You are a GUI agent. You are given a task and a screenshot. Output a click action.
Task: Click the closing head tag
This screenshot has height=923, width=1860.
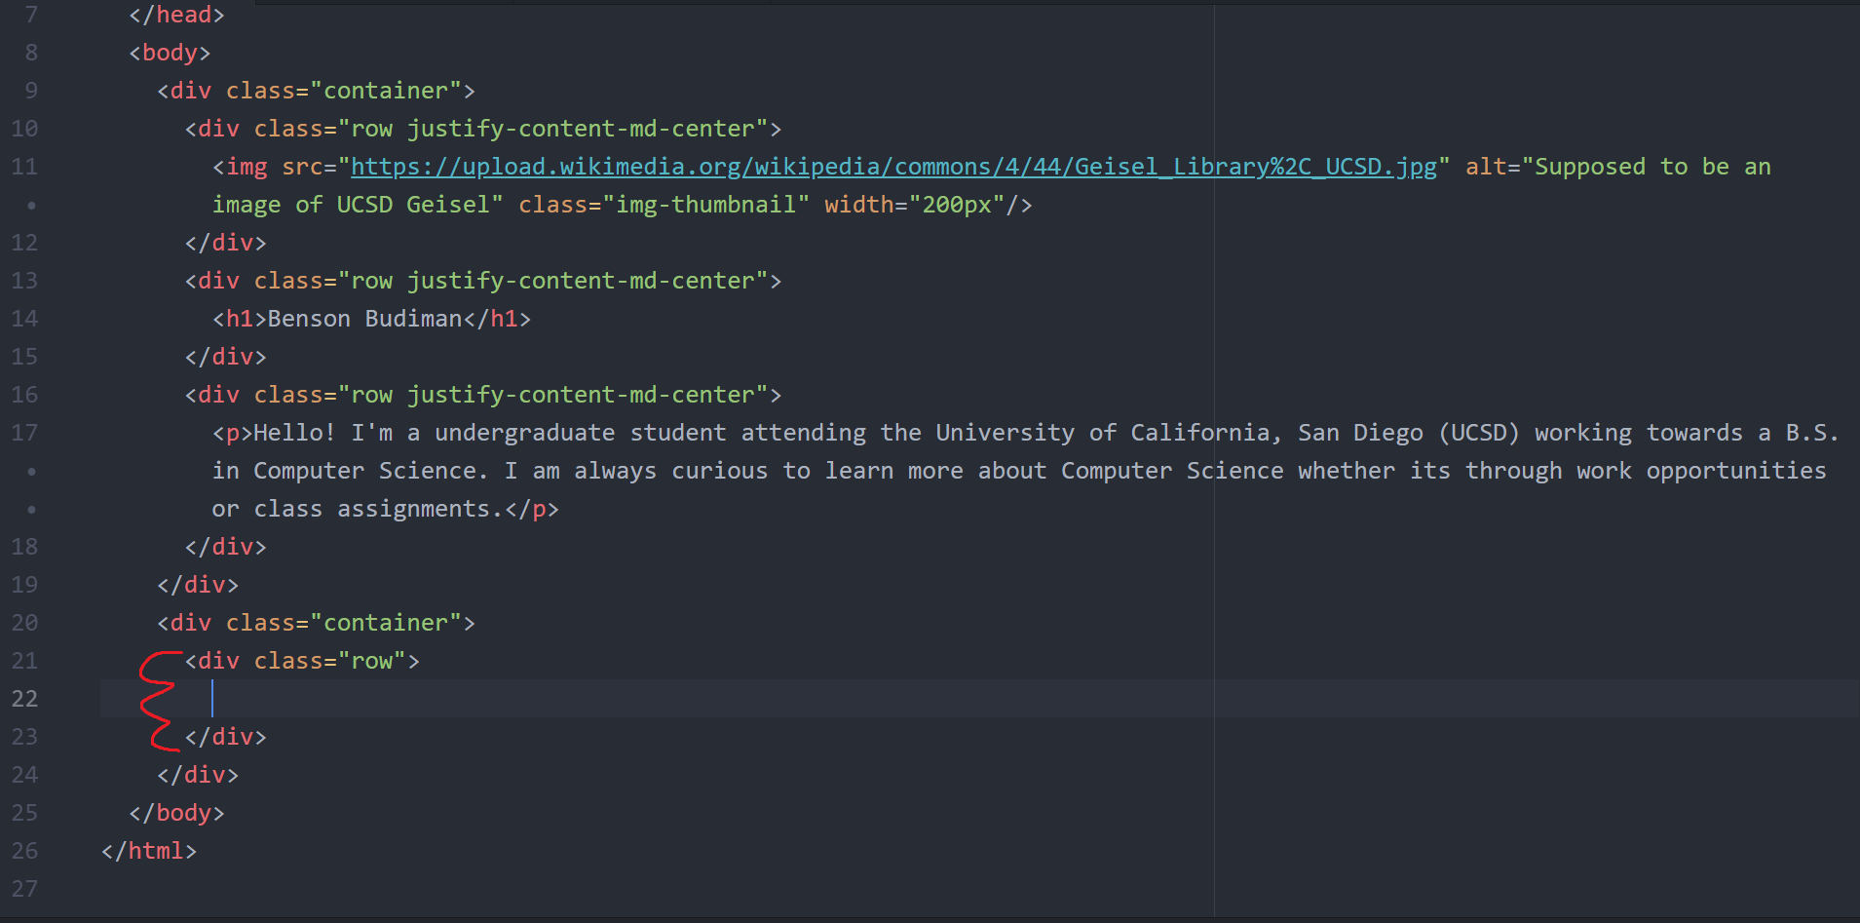176,15
